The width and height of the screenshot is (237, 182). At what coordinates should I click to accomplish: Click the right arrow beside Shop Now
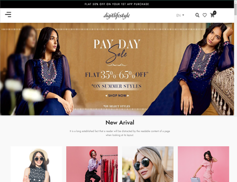tap(128, 96)
